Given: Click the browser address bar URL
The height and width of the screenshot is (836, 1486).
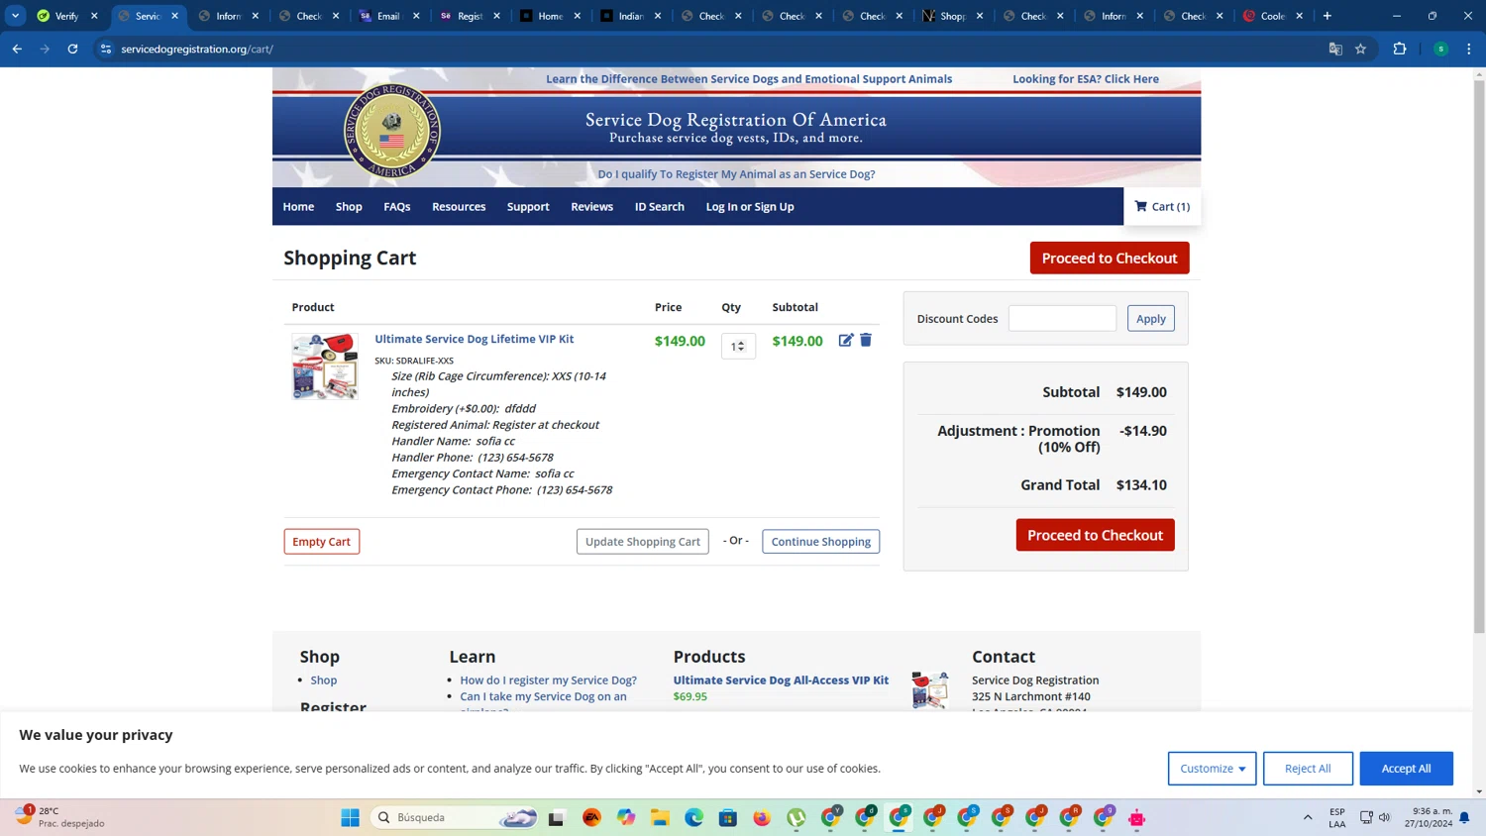Looking at the screenshot, I should click(197, 49).
